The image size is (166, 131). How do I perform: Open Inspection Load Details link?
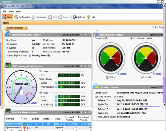click(x=34, y=103)
